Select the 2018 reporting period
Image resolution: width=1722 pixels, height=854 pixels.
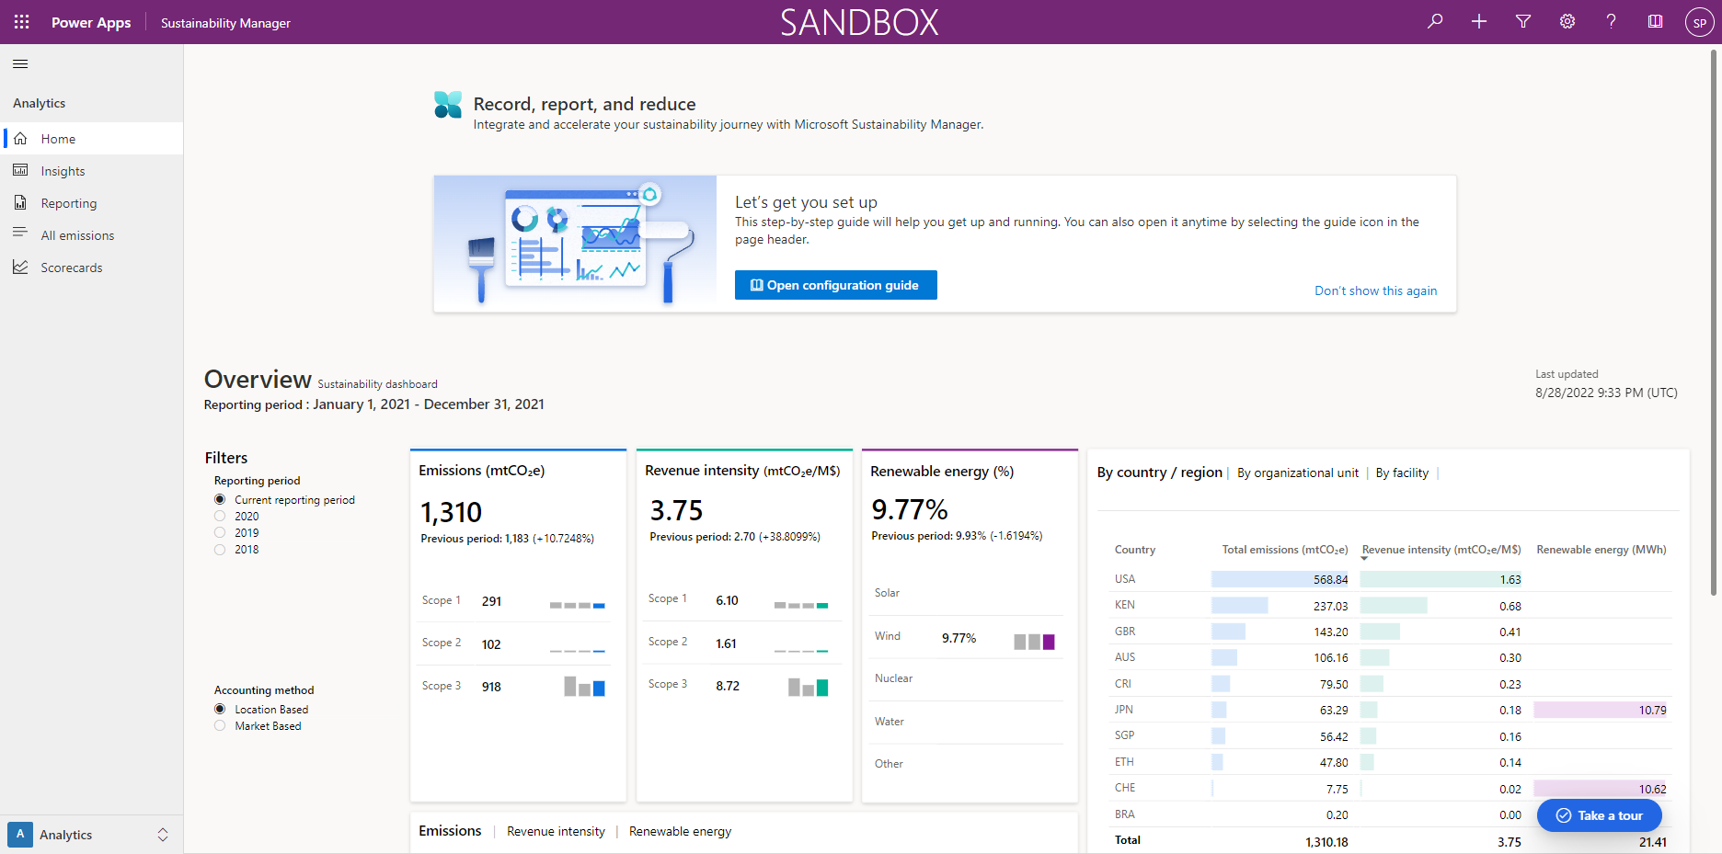pos(220,550)
